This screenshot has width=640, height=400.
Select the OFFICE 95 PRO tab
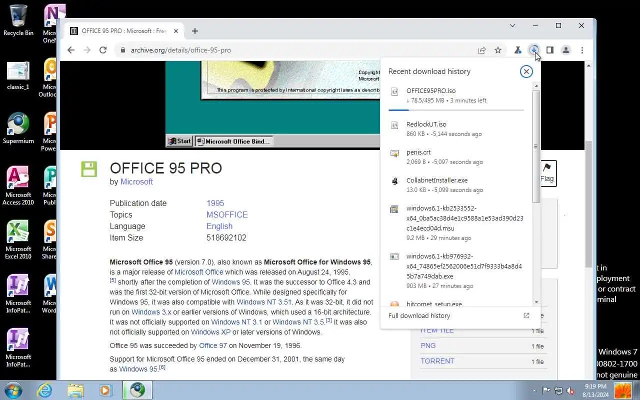coord(124,31)
